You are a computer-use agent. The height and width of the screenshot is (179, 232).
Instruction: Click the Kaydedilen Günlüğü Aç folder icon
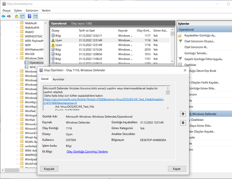coord(180,36)
